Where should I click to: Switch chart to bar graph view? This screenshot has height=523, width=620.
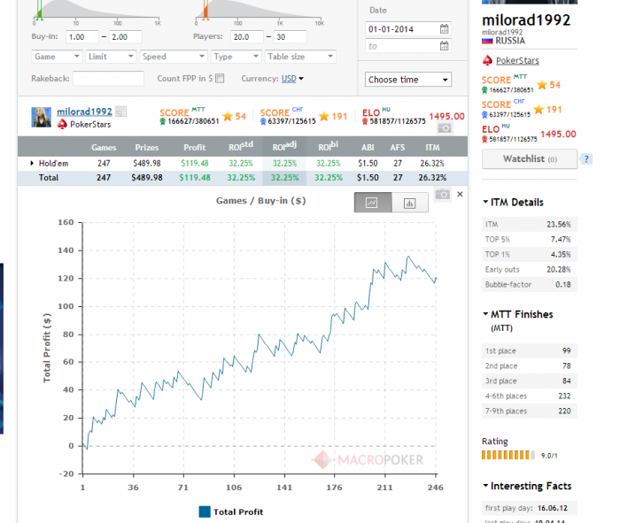(409, 203)
